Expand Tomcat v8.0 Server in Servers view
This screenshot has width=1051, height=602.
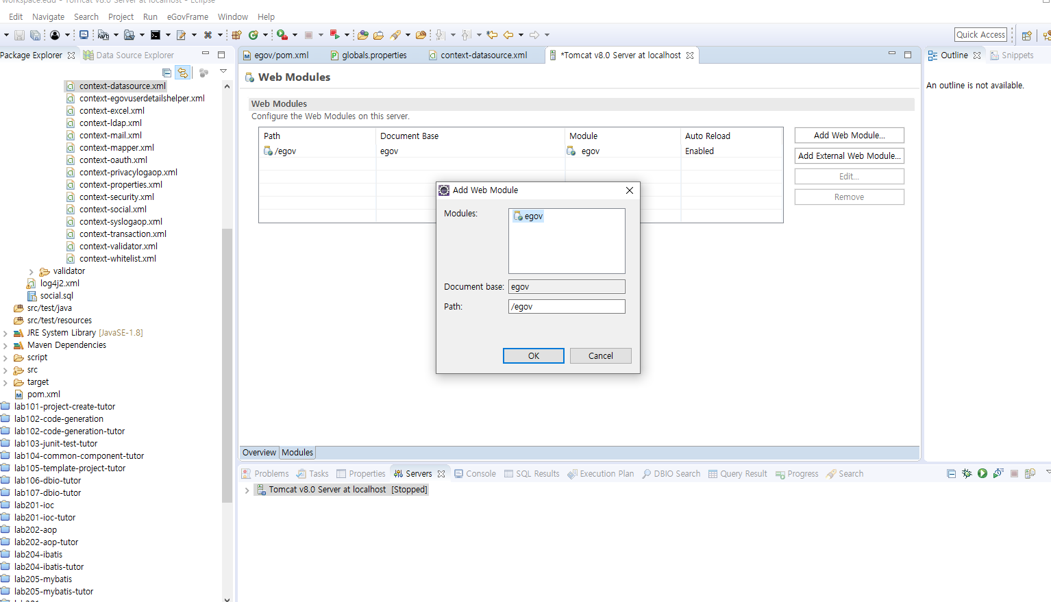click(247, 490)
